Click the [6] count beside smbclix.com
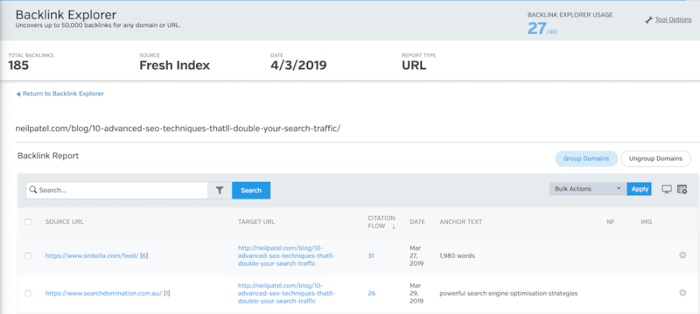This screenshot has width=700, height=314. pyautogui.click(x=143, y=256)
